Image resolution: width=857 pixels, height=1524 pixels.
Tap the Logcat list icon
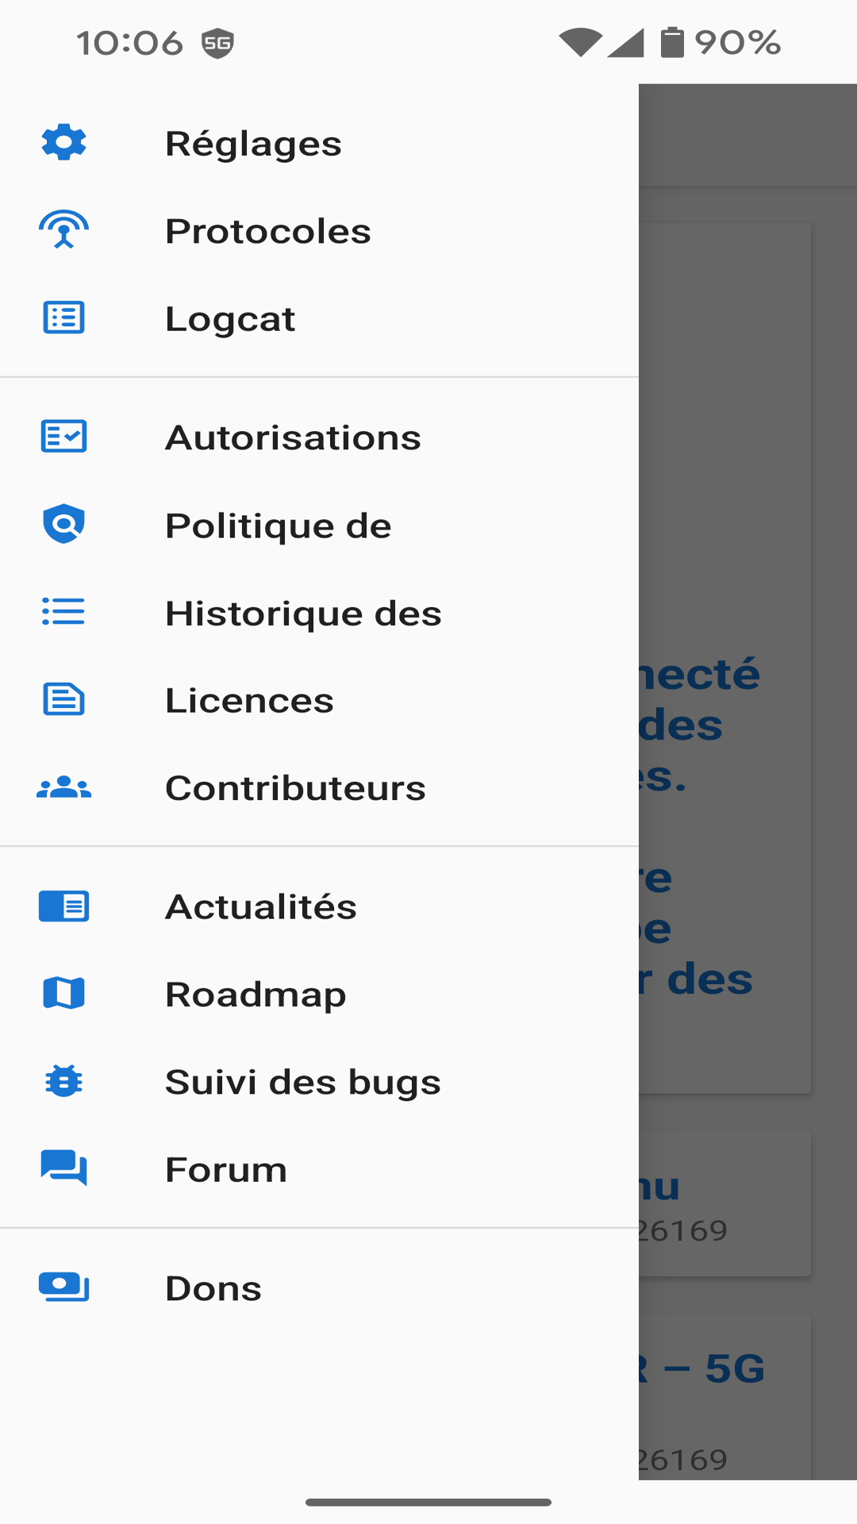pos(63,318)
